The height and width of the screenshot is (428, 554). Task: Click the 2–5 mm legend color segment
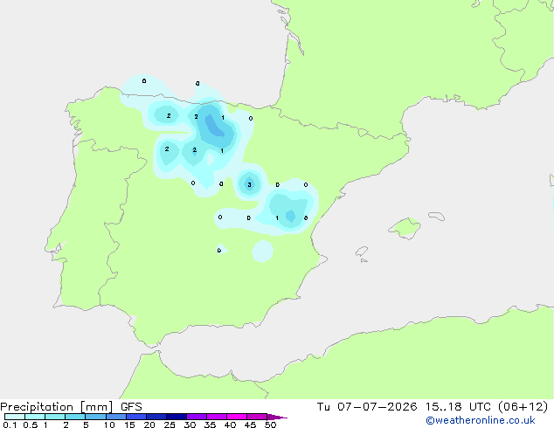pos(75,417)
